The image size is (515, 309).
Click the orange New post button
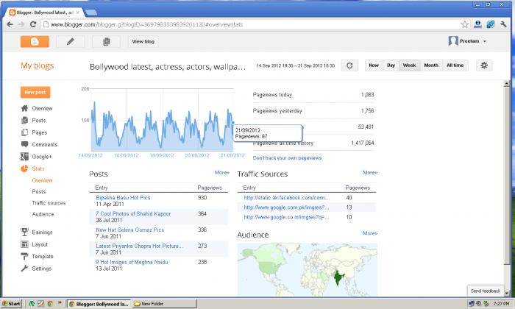(x=35, y=92)
